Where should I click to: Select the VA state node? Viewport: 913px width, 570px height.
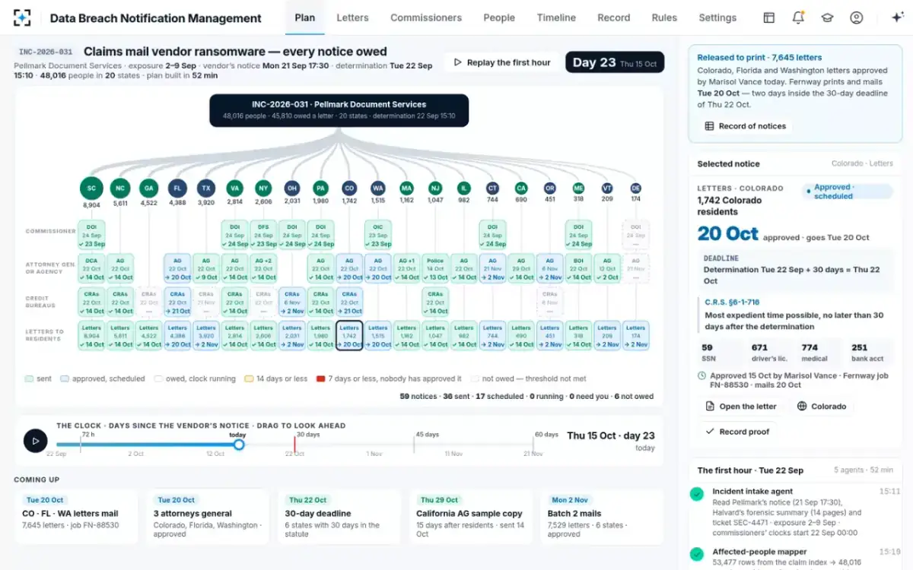[x=234, y=188]
